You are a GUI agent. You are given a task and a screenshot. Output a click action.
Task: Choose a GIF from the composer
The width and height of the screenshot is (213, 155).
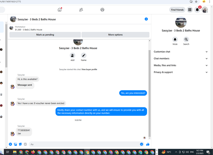25,144
